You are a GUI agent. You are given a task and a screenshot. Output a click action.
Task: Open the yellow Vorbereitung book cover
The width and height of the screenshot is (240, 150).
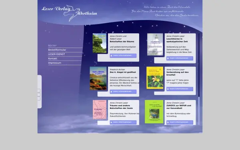click(155, 78)
